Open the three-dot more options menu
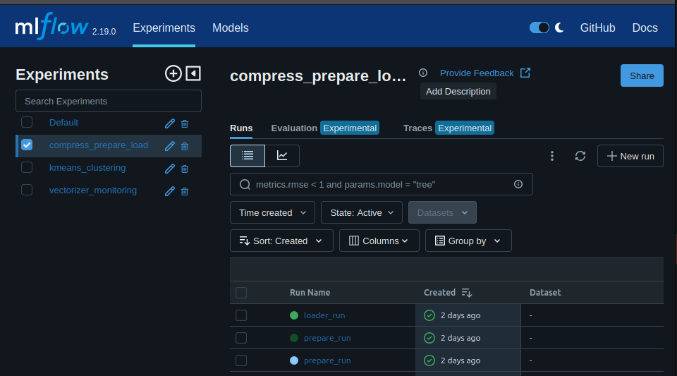The width and height of the screenshot is (677, 376). pyautogui.click(x=552, y=156)
